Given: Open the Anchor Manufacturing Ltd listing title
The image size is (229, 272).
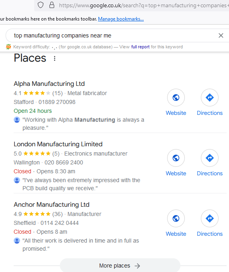Looking at the screenshot, I should click(51, 205).
